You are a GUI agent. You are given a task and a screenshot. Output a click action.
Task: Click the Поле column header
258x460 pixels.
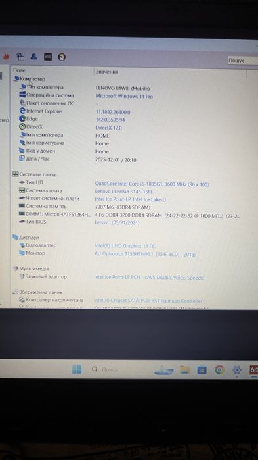click(19, 70)
